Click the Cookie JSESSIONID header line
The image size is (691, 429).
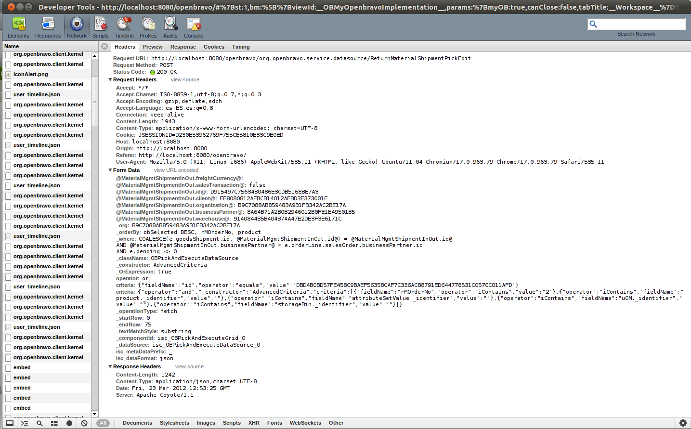(x=200, y=135)
